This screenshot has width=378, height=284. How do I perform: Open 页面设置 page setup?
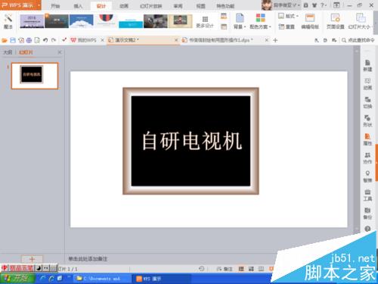pyautogui.click(x=336, y=21)
